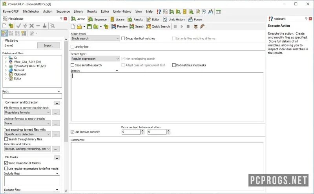Open Archive formats to search inside dropdown
Image resolution: width=314 pixels, height=194 pixels.
click(x=27, y=123)
